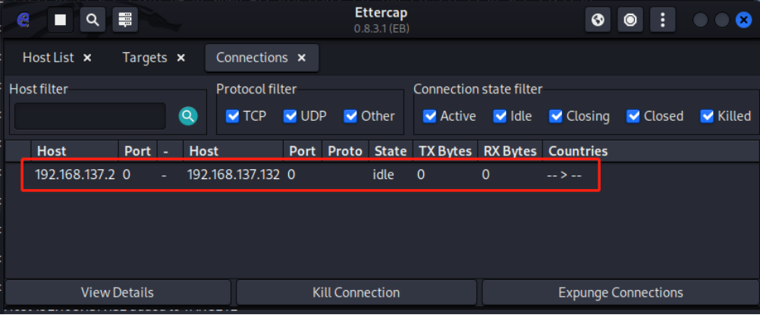This screenshot has width=760, height=315.
Task: Switch to the Targets tab
Action: pos(144,58)
